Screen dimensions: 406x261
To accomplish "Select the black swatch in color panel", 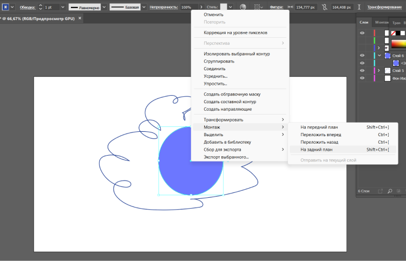I will coord(398,33).
